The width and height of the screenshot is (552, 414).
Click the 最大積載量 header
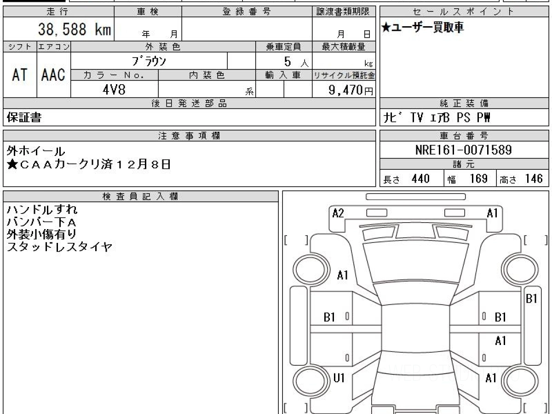(344, 46)
